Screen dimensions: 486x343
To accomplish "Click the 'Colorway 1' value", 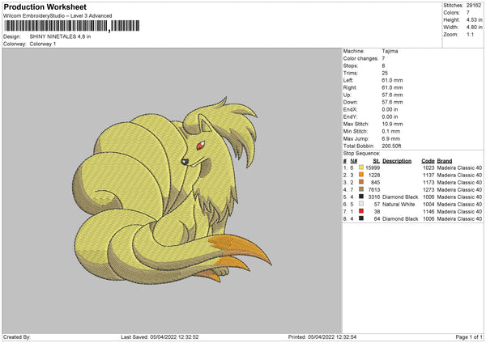I will 43,44.
